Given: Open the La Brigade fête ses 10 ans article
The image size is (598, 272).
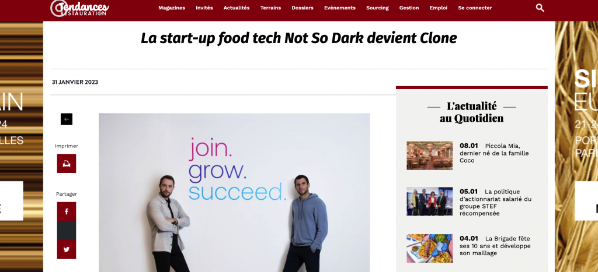Looking at the screenshot, I should pyautogui.click(x=495, y=246).
